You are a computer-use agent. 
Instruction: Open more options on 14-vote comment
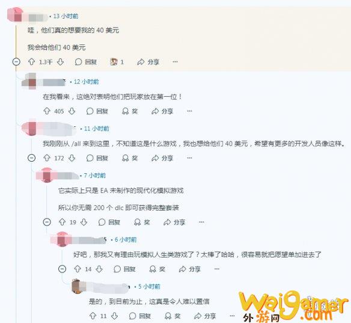point(217,269)
